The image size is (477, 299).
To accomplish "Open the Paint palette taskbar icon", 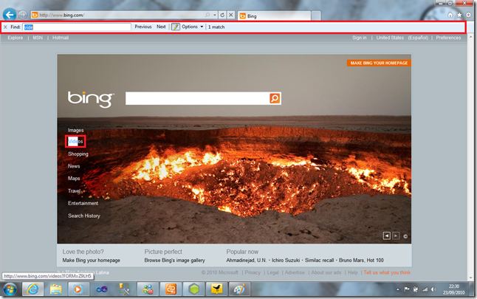I will click(239, 289).
